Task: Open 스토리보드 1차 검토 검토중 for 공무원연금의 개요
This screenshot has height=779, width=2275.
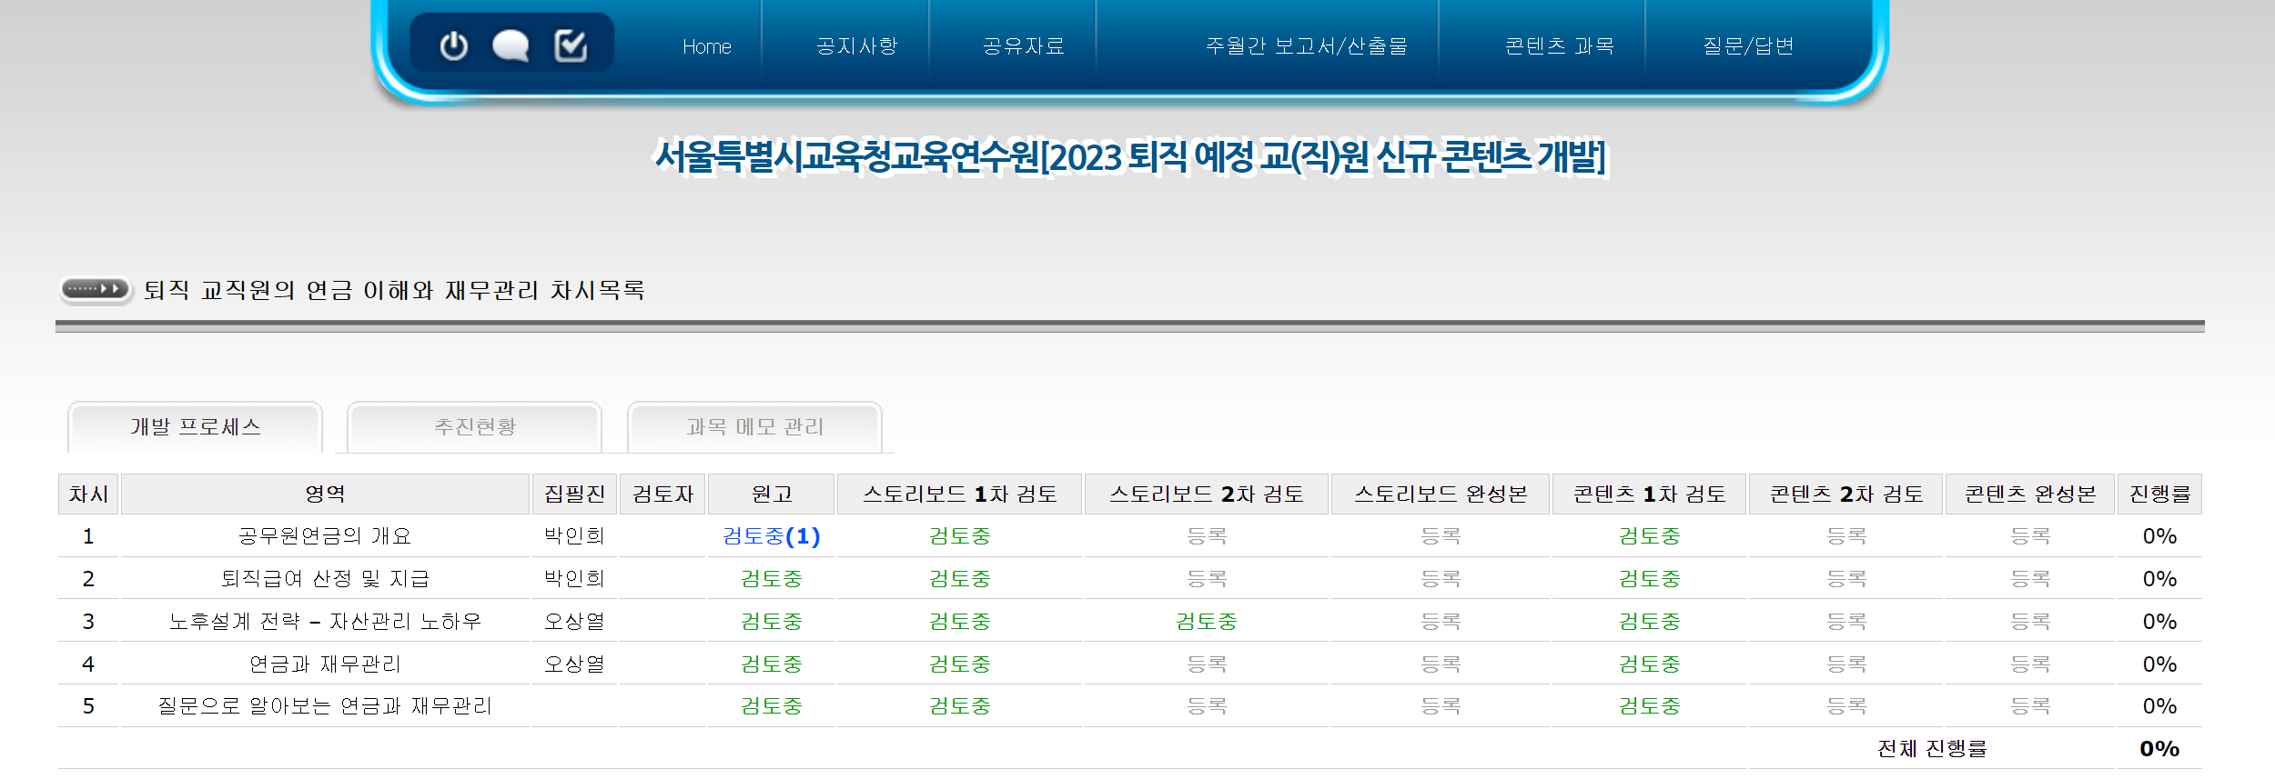Action: [x=960, y=536]
